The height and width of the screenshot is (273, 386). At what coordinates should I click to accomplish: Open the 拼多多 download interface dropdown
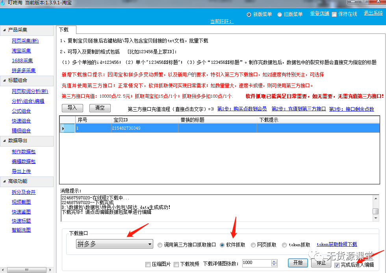click(x=115, y=244)
